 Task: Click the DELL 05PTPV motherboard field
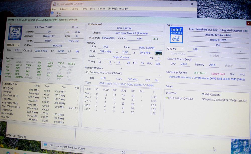[124, 28]
